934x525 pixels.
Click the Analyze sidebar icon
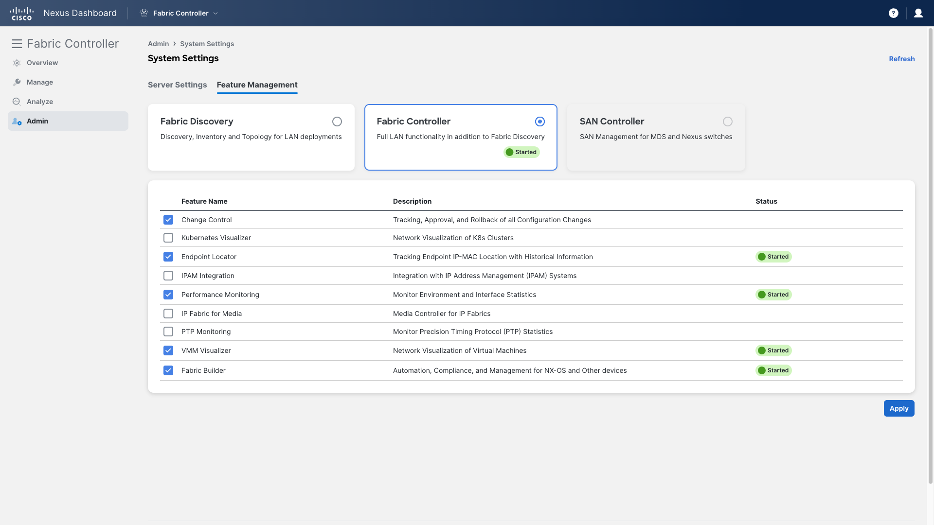(x=17, y=102)
